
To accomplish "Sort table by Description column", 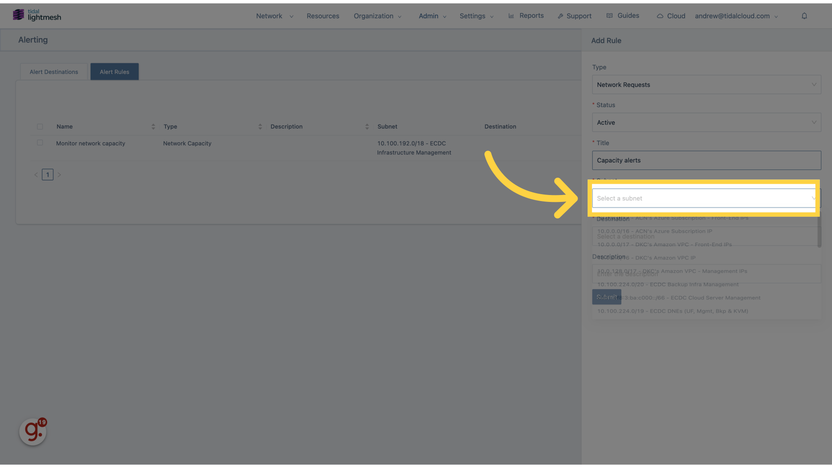I will pos(367,127).
